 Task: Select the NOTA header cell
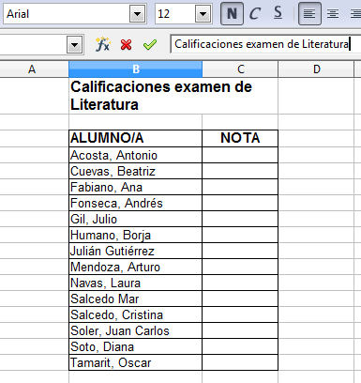coord(240,138)
